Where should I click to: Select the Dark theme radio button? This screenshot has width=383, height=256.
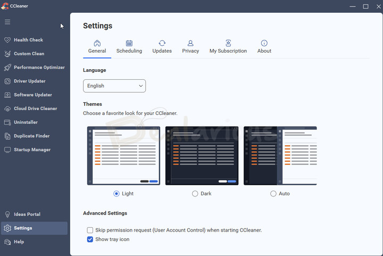coord(195,194)
